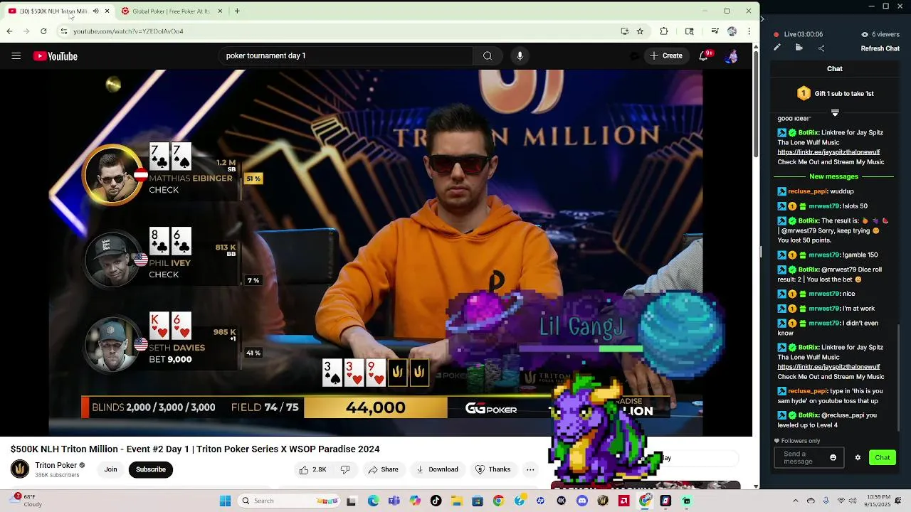Start voice search with the microphone icon
Viewport: 911px width, 512px height.
click(520, 56)
